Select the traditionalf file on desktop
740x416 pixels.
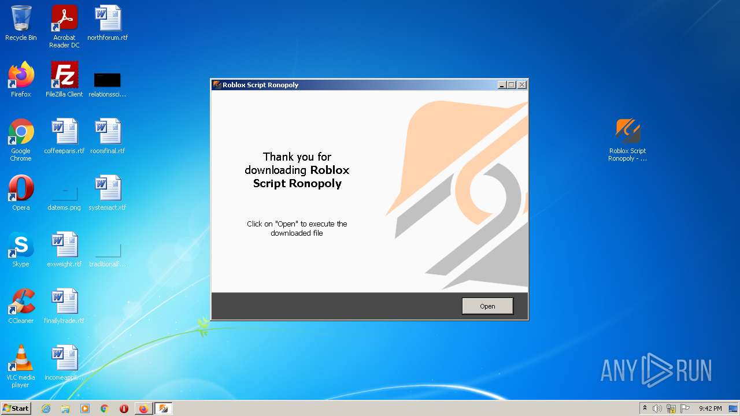pos(108,255)
